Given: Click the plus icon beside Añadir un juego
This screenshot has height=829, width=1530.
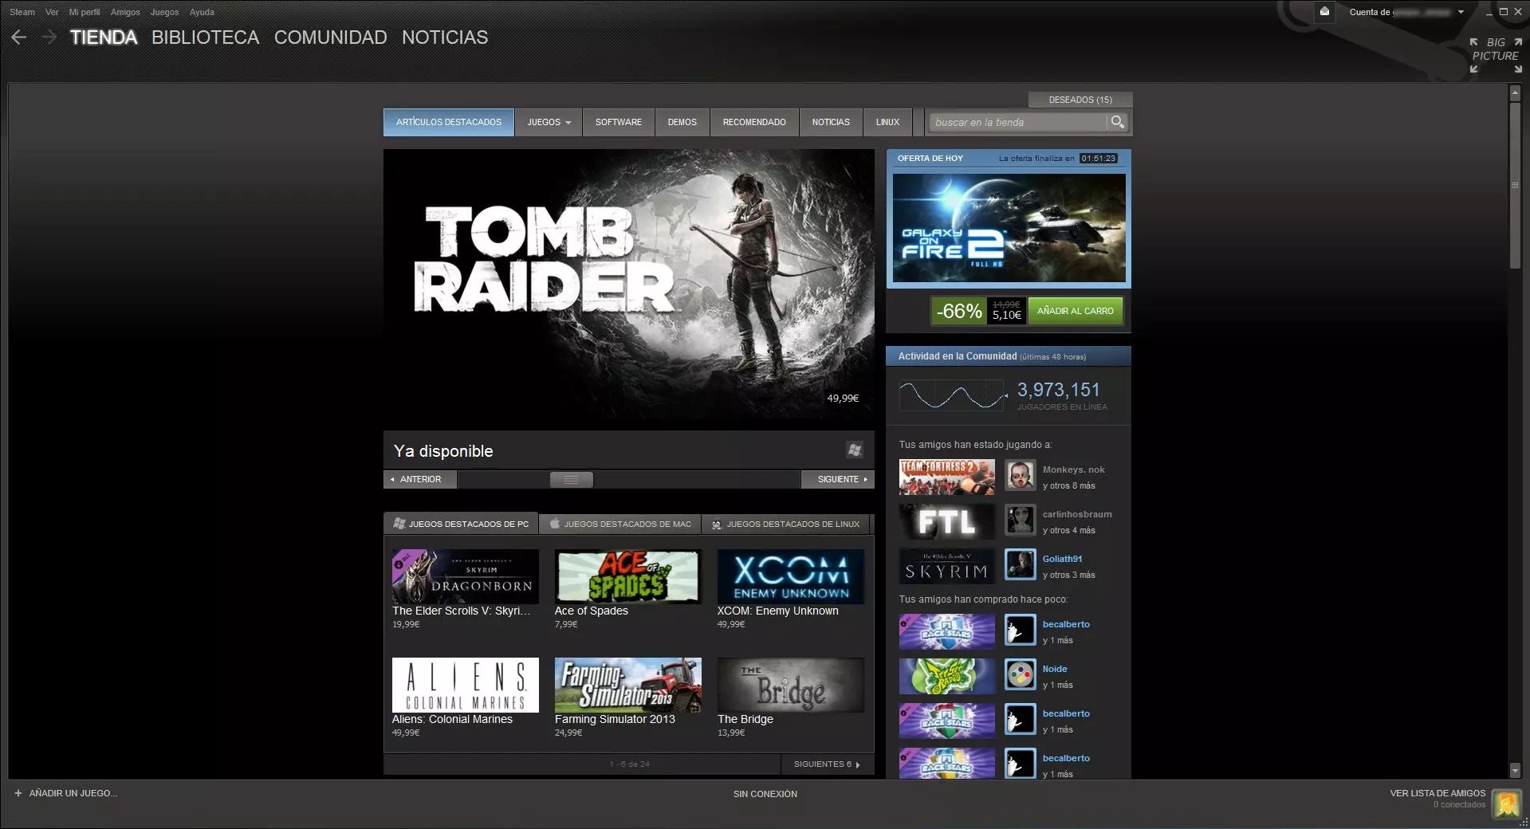Looking at the screenshot, I should pyautogui.click(x=18, y=793).
